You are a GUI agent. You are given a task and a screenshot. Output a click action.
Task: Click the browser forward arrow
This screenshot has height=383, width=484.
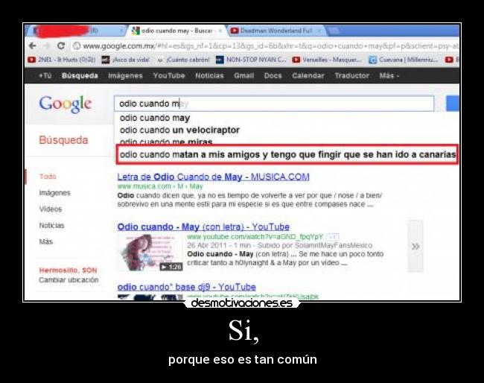[47, 46]
